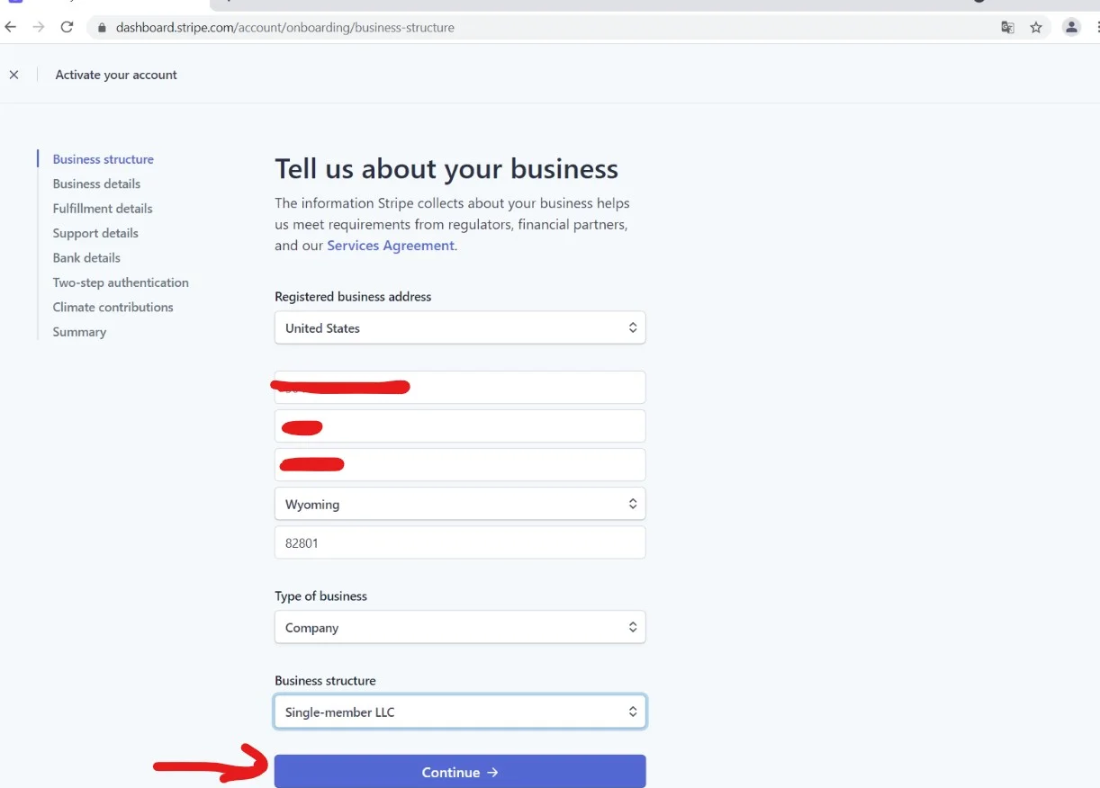Click the padlock site info icon
This screenshot has height=788, width=1100.
tap(103, 28)
